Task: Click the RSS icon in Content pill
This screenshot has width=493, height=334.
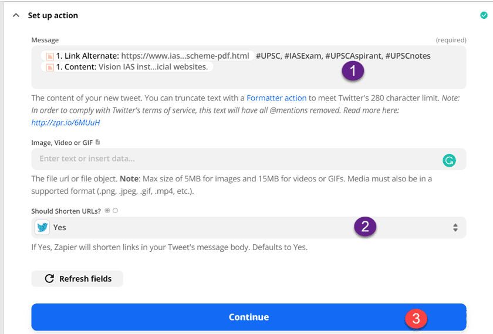Action: pos(50,68)
